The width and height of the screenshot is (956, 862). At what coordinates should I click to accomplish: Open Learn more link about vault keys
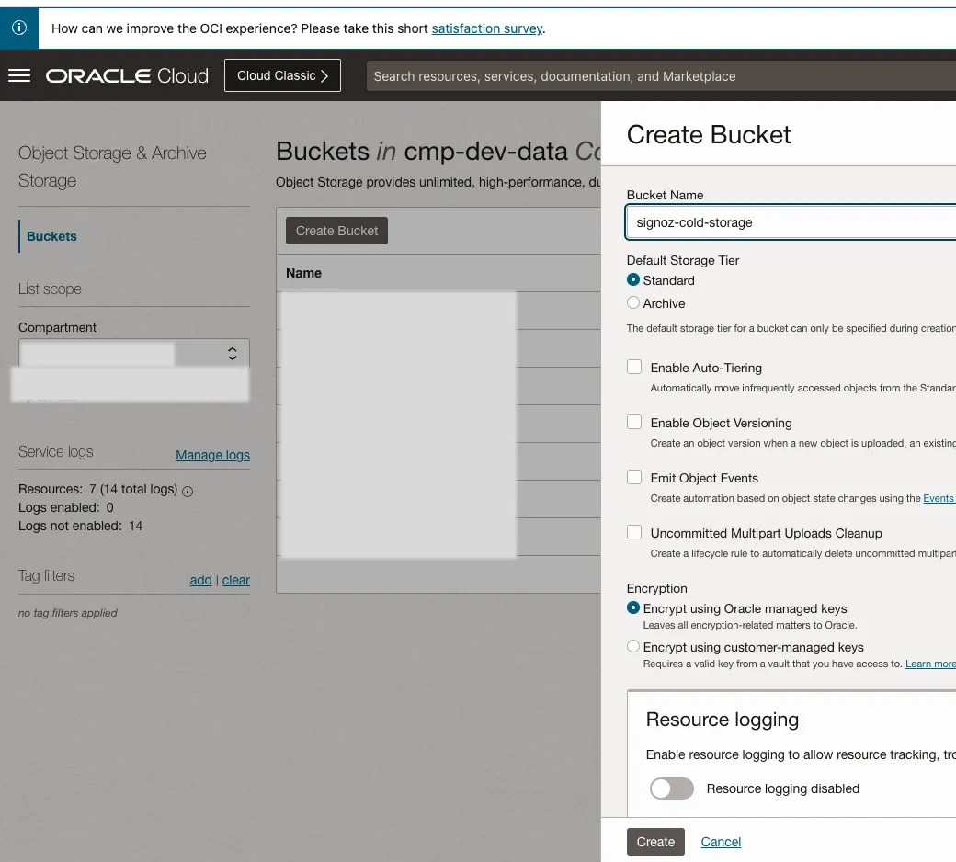click(930, 664)
